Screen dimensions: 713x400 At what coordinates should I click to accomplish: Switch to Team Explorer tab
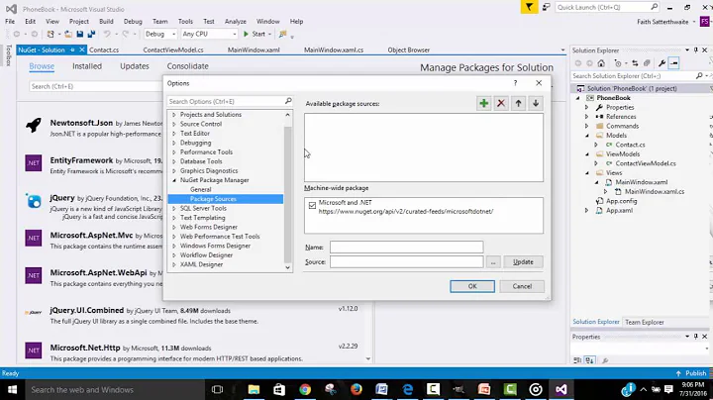coord(645,322)
